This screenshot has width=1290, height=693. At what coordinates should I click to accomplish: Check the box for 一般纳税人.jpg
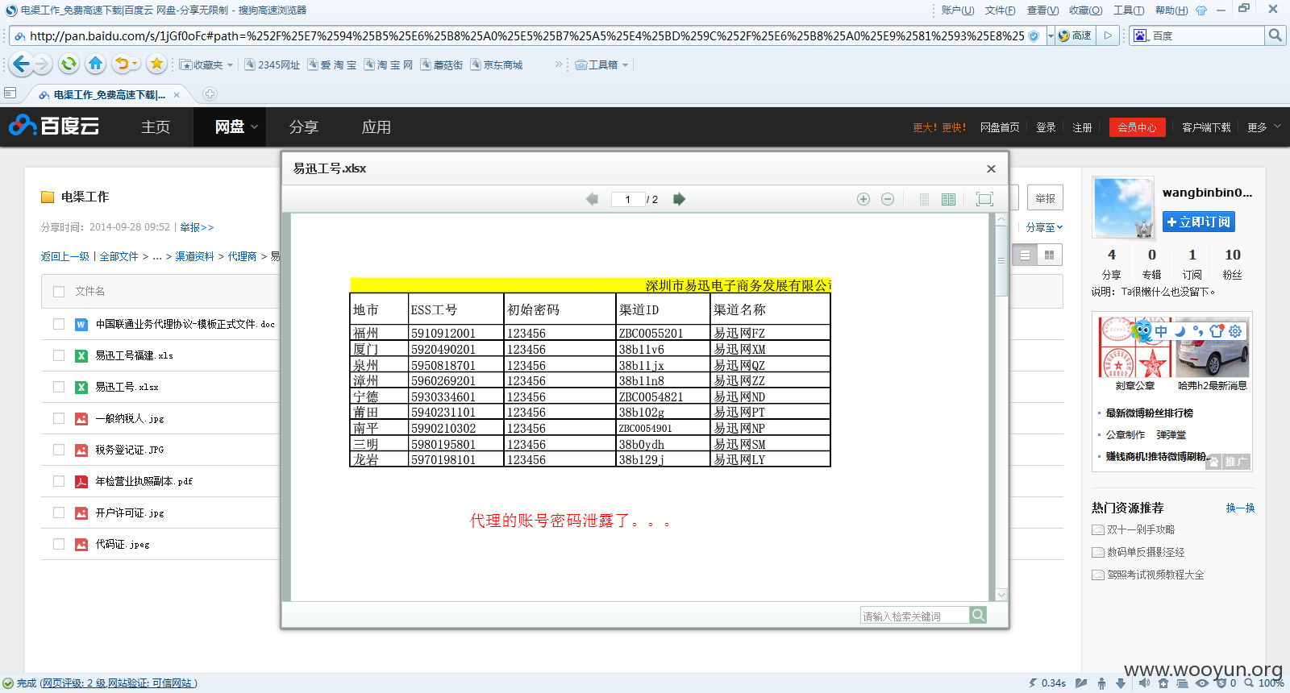59,418
